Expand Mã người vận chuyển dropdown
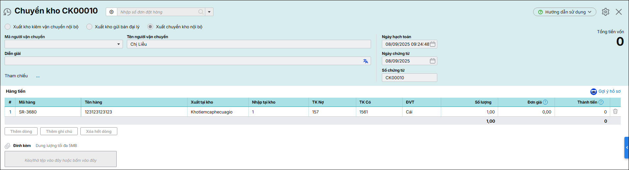This screenshot has width=629, height=170. point(119,44)
